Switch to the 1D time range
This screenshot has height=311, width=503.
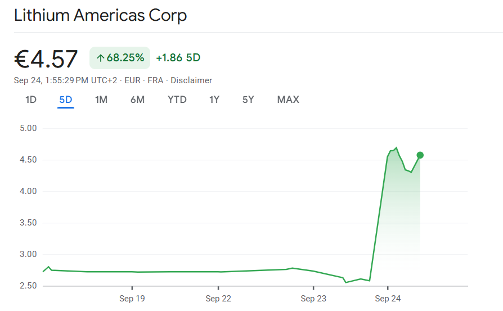(31, 100)
